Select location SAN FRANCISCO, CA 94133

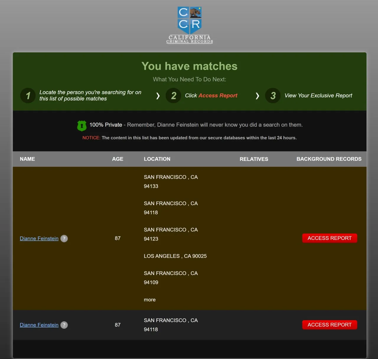[171, 182]
